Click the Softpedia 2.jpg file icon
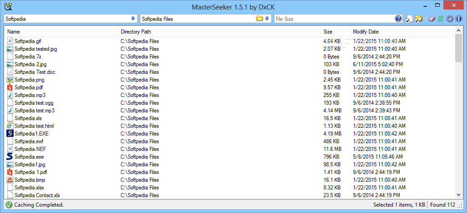The image size is (467, 213). pyautogui.click(x=10, y=64)
